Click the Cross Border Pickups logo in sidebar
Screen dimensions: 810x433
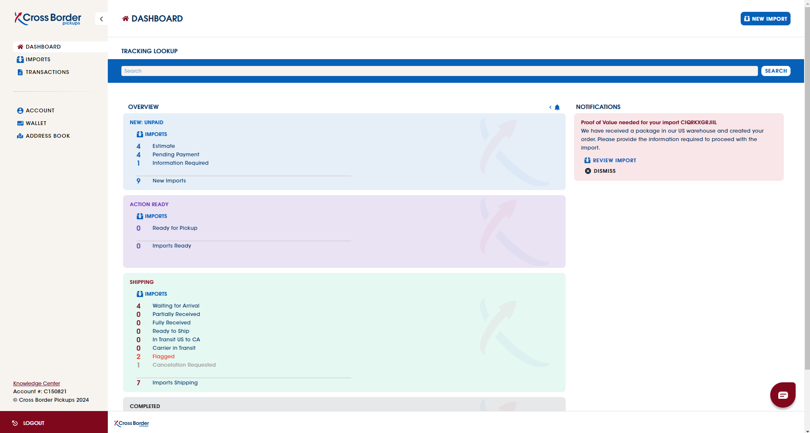coord(48,19)
